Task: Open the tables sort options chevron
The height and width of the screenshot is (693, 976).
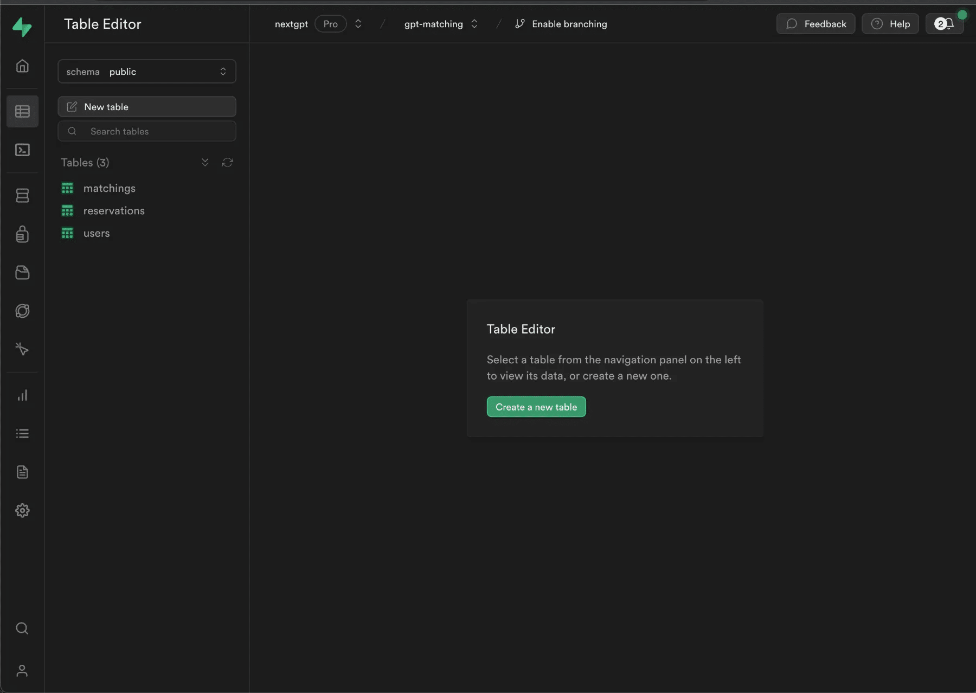Action: (205, 163)
